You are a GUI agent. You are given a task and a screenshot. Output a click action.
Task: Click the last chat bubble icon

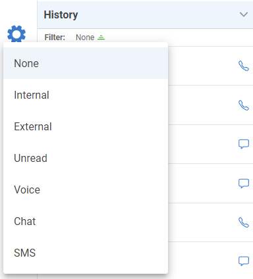tap(244, 261)
